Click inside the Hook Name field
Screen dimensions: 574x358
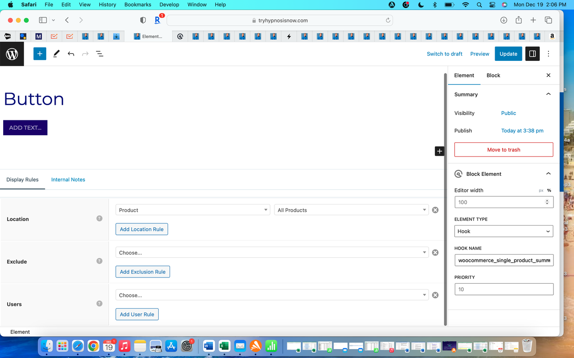(504, 260)
